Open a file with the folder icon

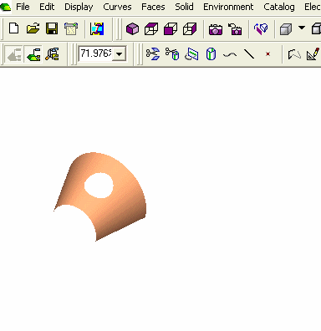(x=33, y=28)
